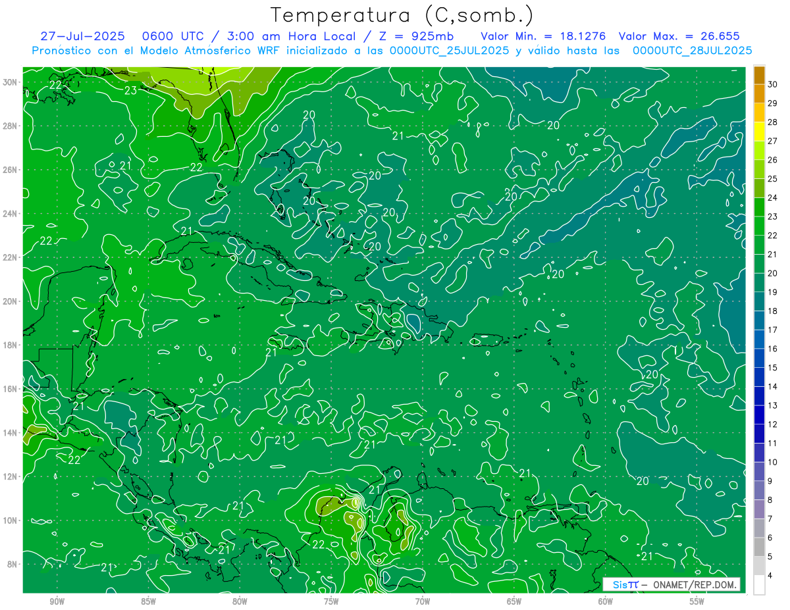Click legend value 18 on the color bar
Viewport: 790px width, 610px height.
(773, 311)
